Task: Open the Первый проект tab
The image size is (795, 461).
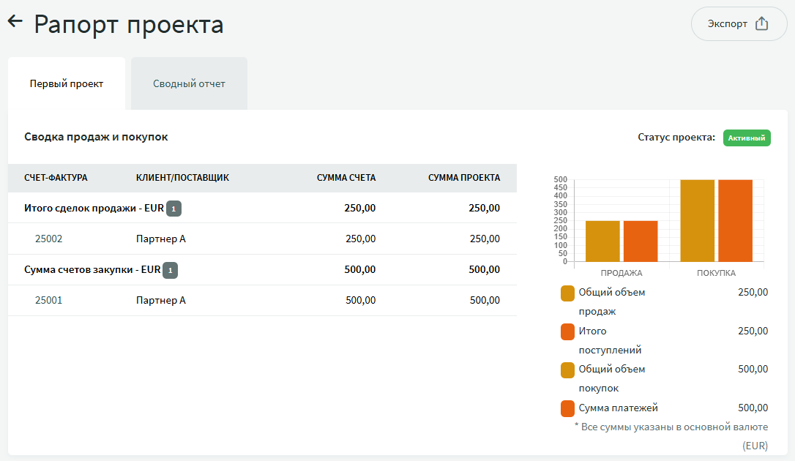Action: click(67, 83)
